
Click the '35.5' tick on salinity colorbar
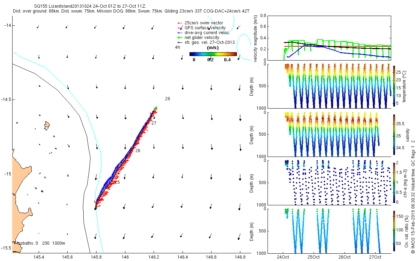click(x=400, y=124)
